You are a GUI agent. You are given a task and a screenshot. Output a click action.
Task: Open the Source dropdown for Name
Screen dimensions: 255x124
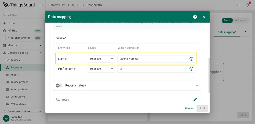click(101, 59)
